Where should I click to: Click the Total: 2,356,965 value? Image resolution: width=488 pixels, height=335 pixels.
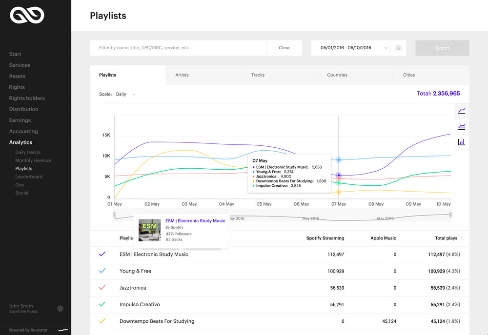click(438, 93)
